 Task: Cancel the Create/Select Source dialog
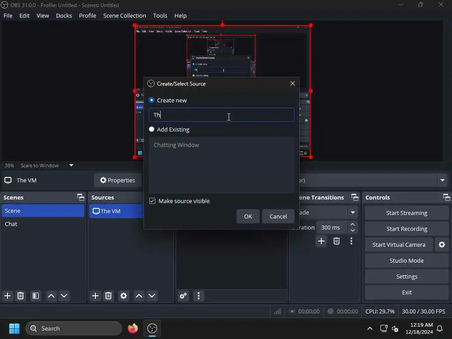click(278, 216)
